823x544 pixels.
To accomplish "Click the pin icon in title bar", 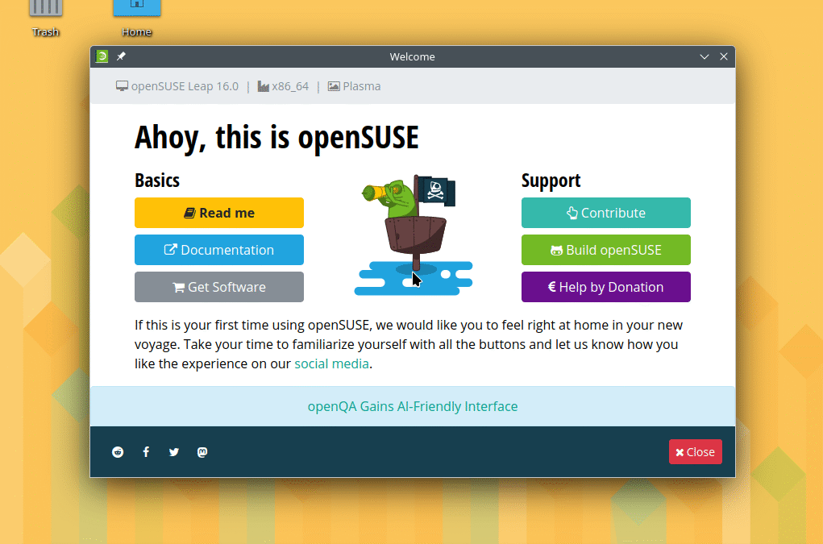I will pos(121,56).
